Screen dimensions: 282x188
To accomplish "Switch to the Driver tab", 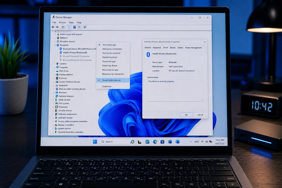I will pyautogui.click(x=165, y=48).
